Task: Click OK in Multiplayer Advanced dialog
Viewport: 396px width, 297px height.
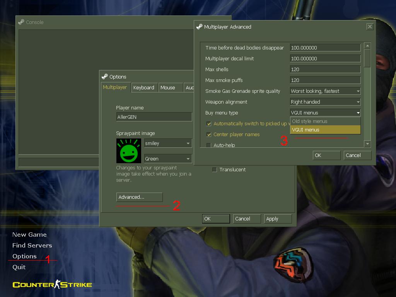Action: pos(326,155)
